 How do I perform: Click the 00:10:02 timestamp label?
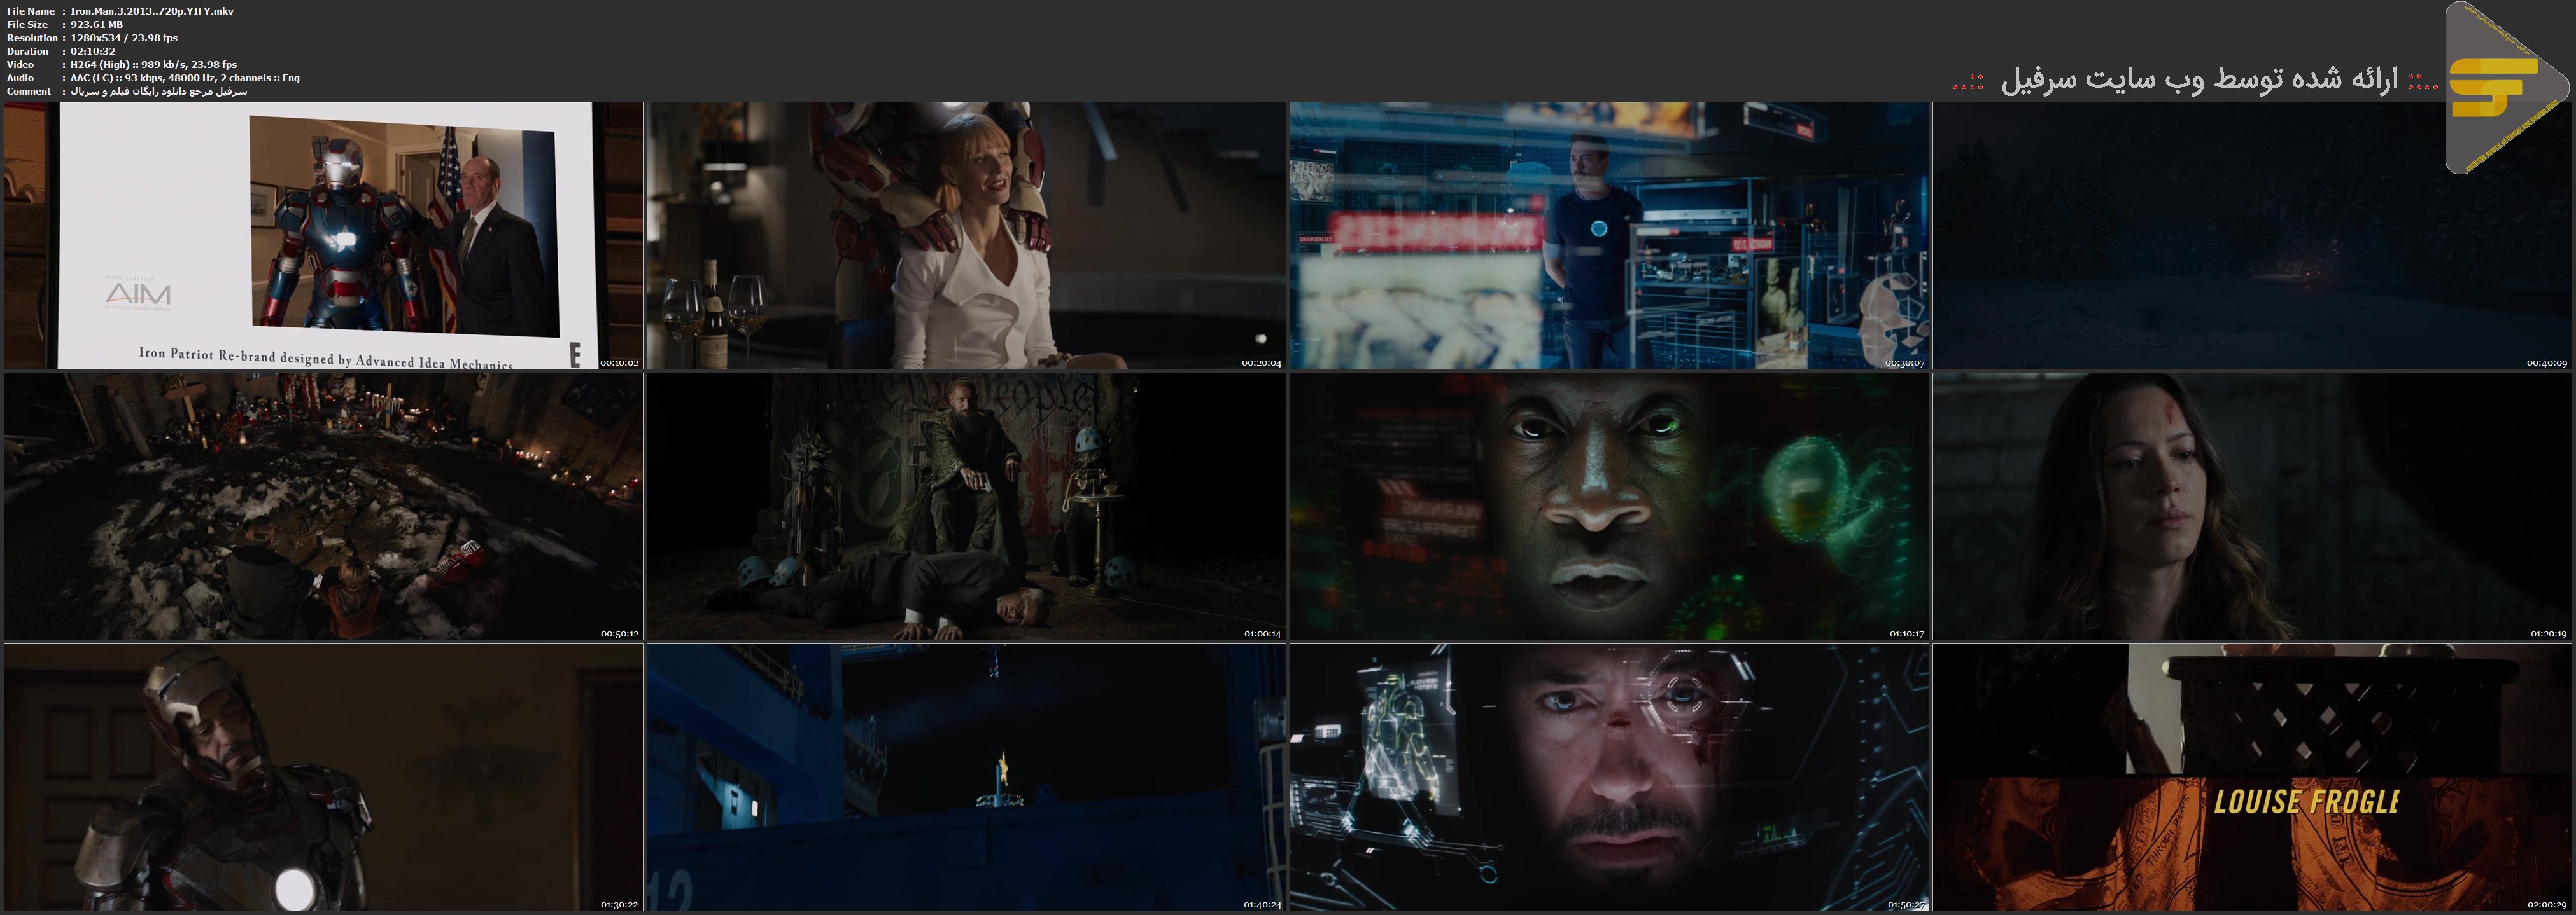coord(619,362)
